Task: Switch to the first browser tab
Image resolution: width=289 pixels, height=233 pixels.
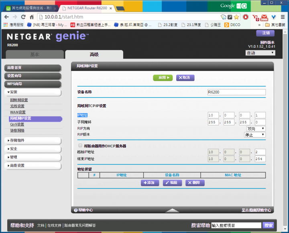Action: [x=31, y=8]
